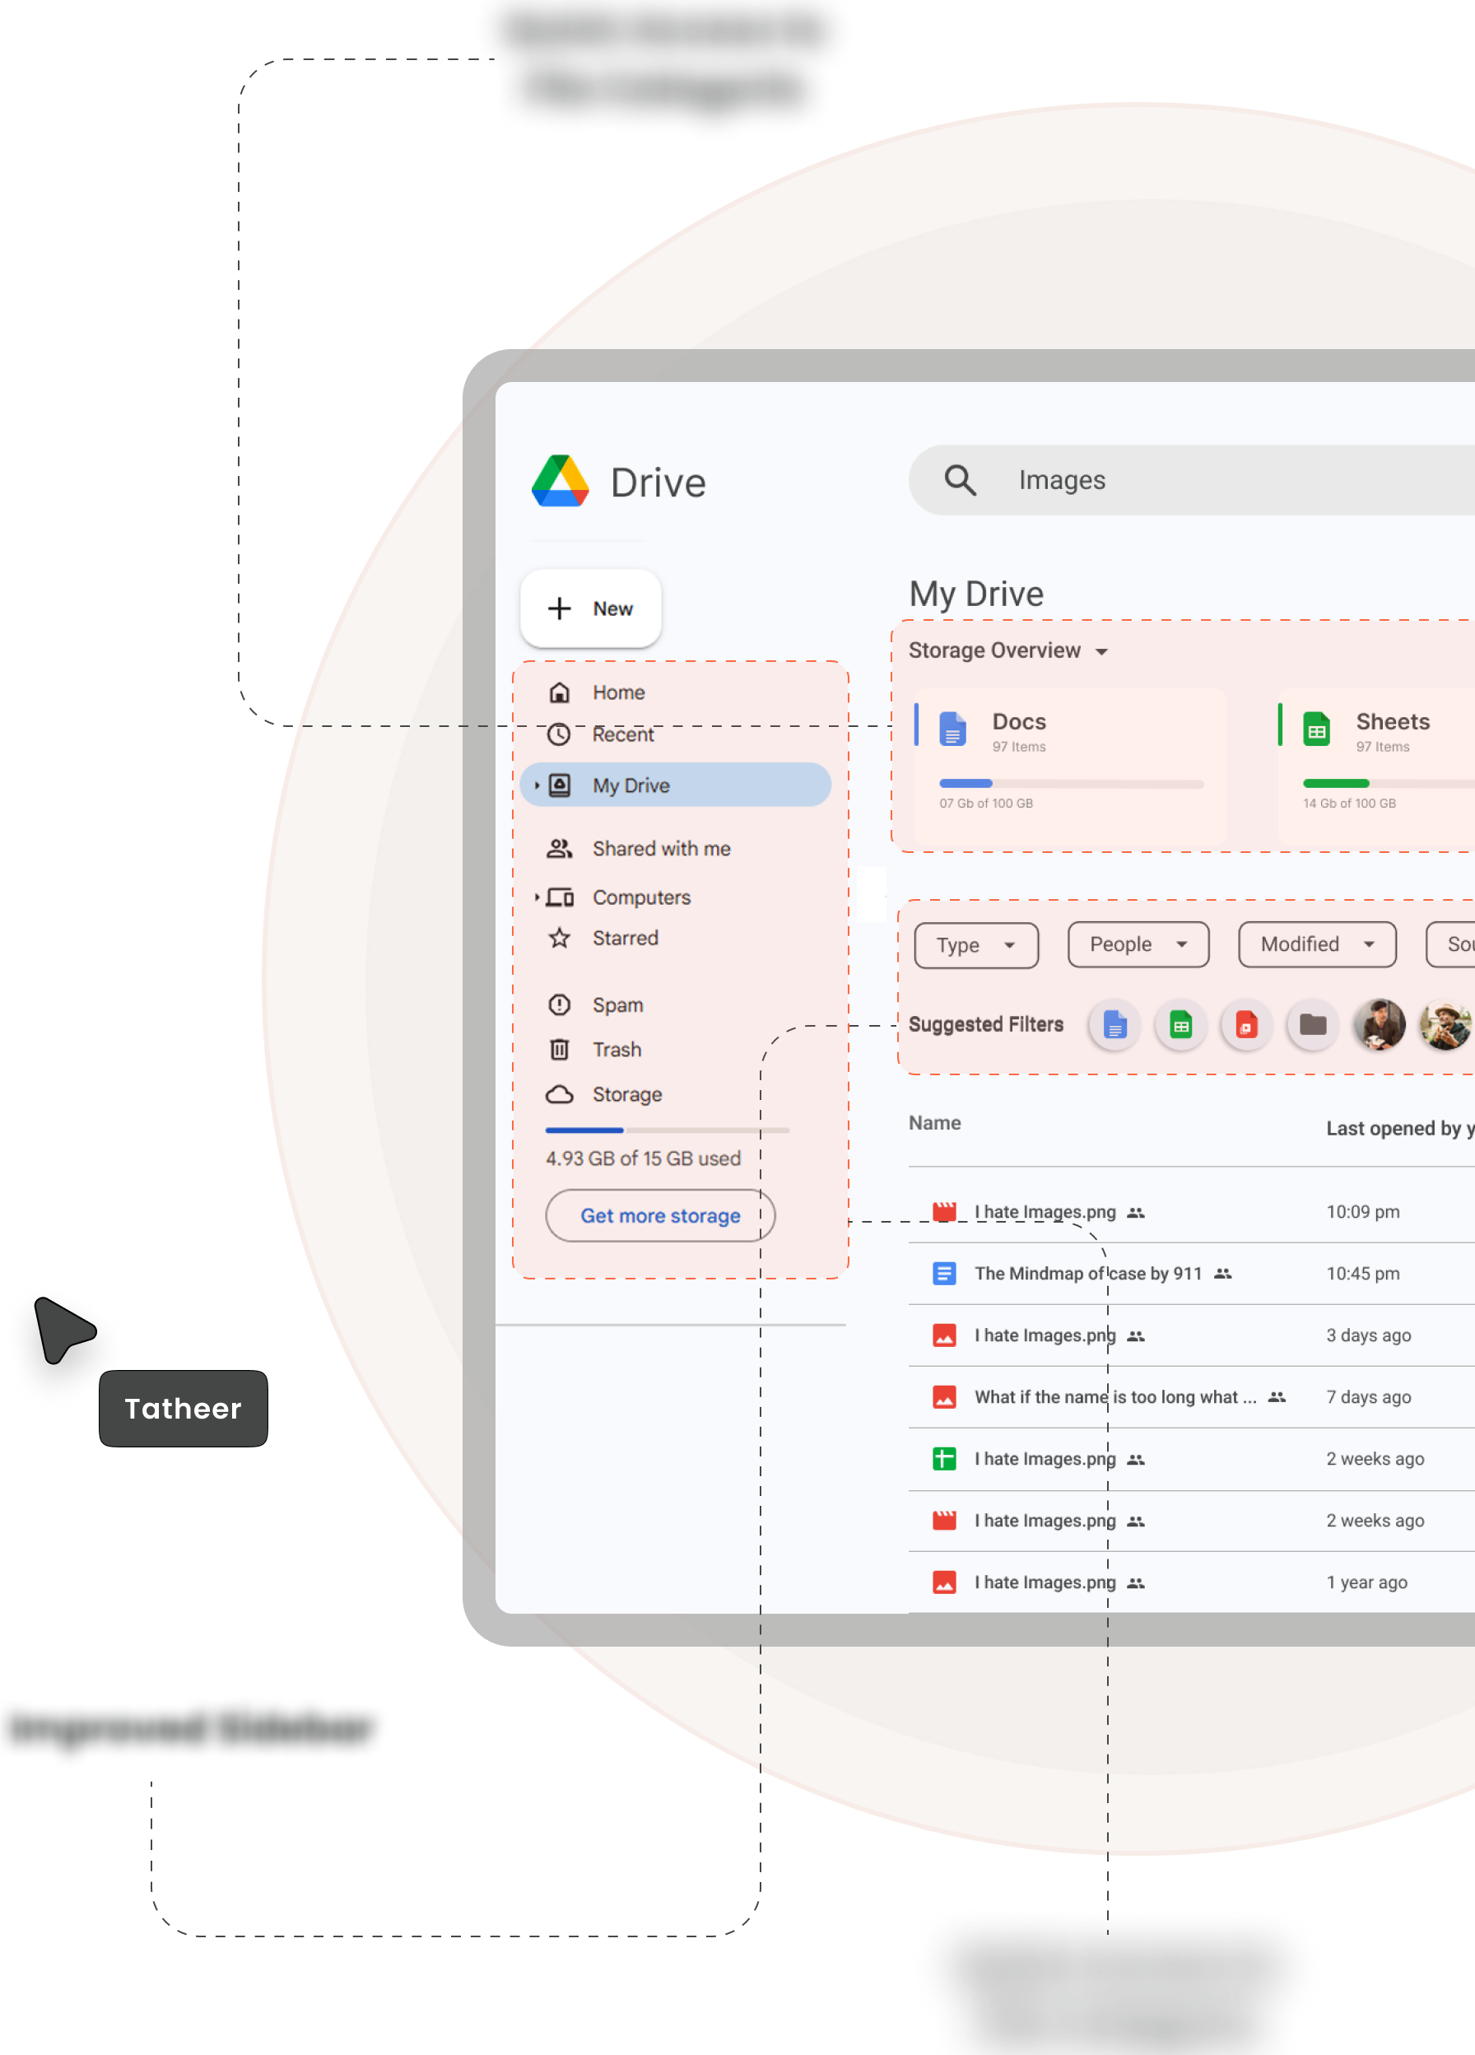This screenshot has width=1475, height=2055.
Task: Click the Images search field
Action: [x=1191, y=480]
